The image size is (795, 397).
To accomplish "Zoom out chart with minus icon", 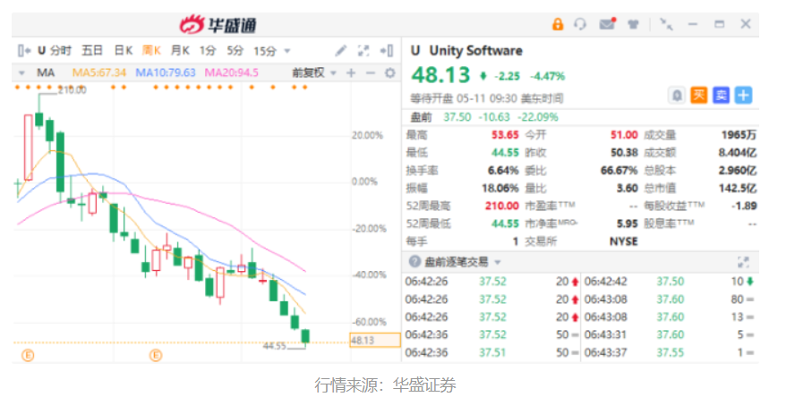I will pyautogui.click(x=370, y=73).
